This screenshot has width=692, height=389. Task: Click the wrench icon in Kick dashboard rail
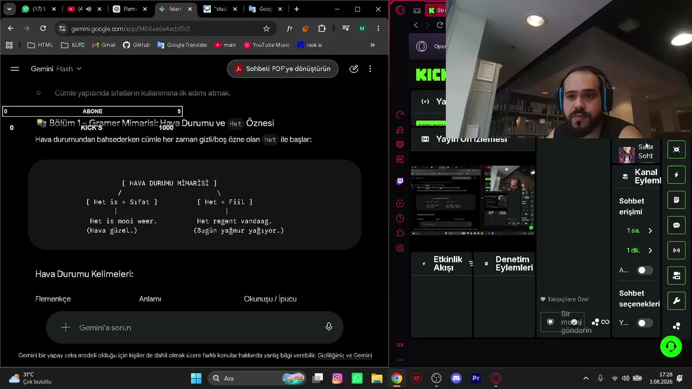[x=676, y=300]
